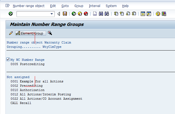Click My WC Number Range group label
Viewport: 175px width, 114px height.
click(28, 60)
